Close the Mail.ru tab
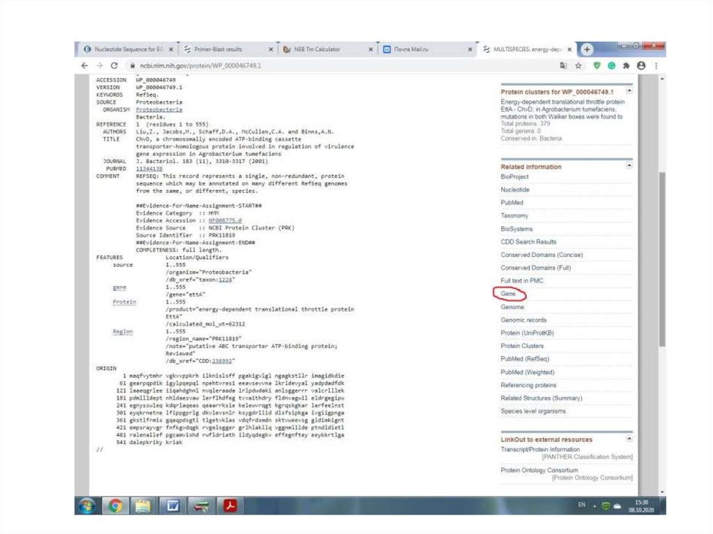This screenshot has height=534, width=713. (x=470, y=49)
